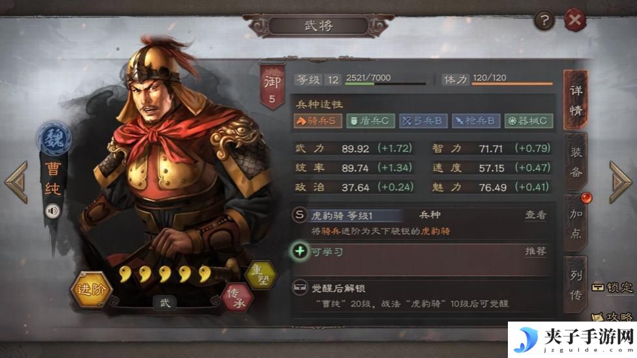Switch to the 加点 tab

576,223
